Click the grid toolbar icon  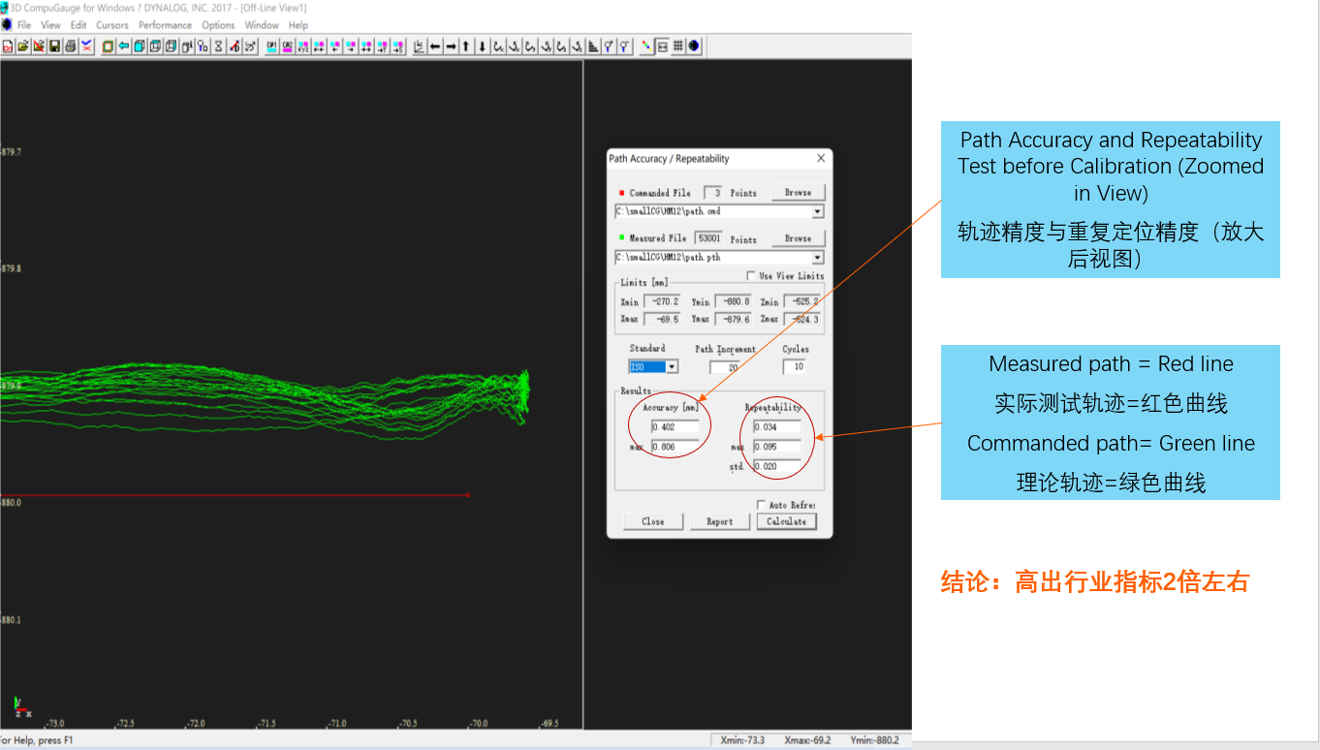[678, 47]
